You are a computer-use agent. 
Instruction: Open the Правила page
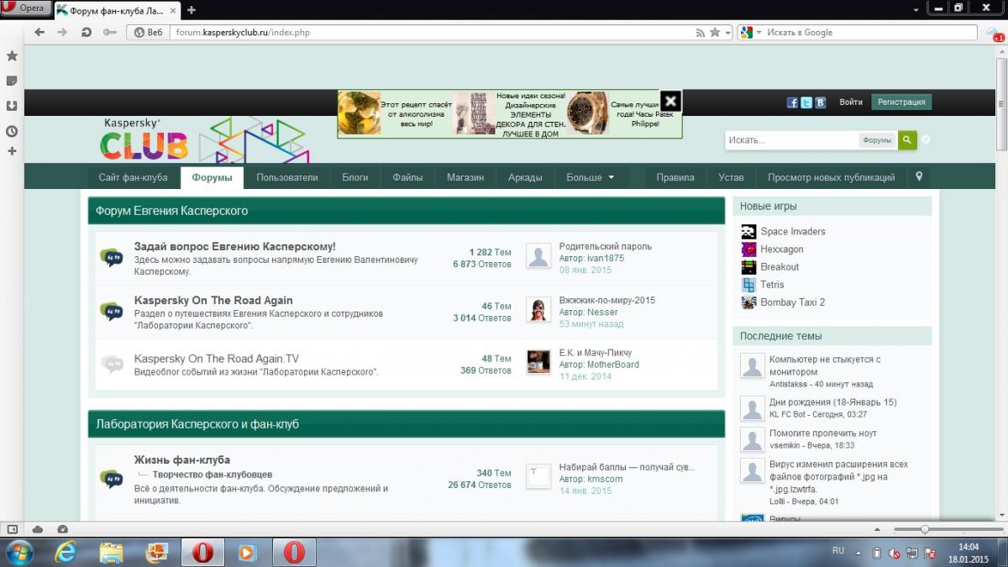tap(675, 177)
